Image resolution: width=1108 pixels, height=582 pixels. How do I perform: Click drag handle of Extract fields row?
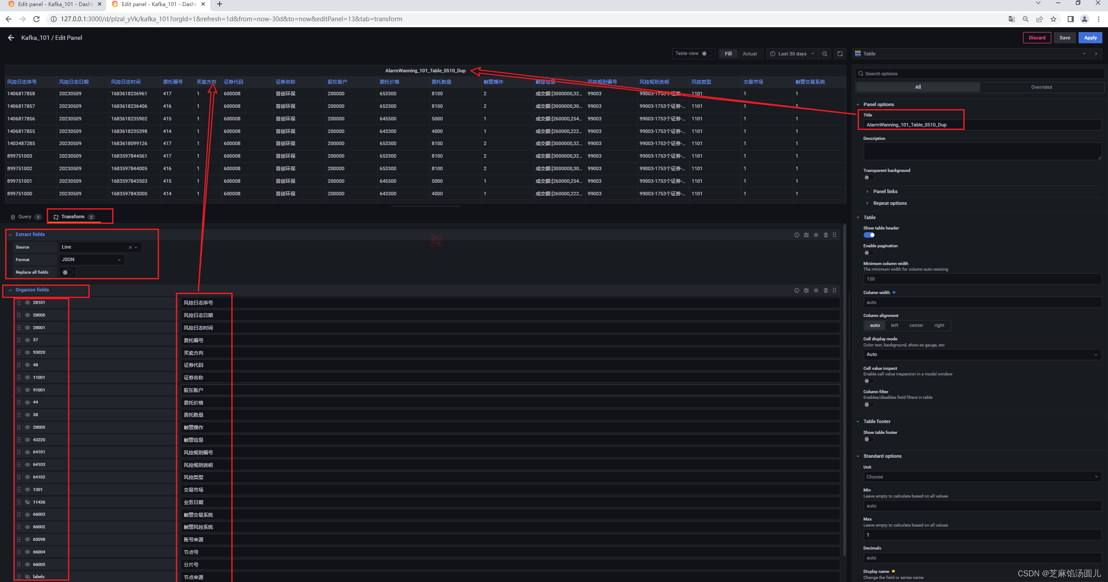(x=835, y=235)
